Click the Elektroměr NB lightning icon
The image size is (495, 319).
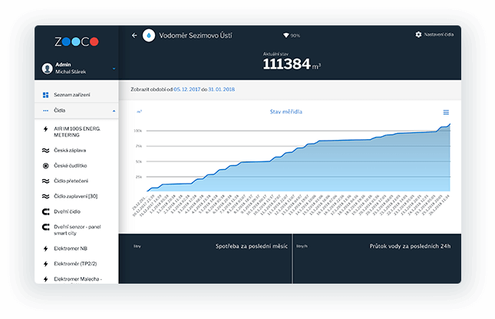[46, 249]
